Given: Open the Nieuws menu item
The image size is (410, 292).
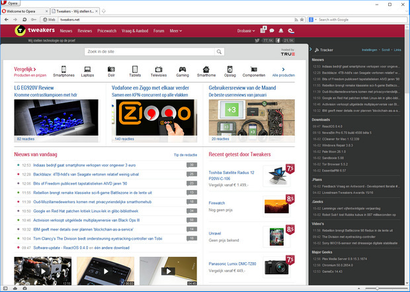Looking at the screenshot, I should tap(66, 31).
